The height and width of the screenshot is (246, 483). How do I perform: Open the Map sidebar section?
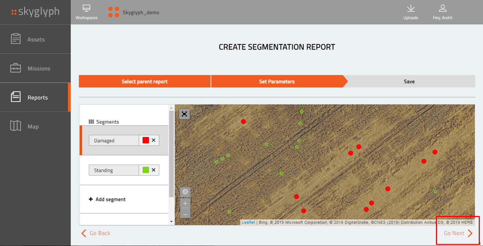tap(35, 126)
